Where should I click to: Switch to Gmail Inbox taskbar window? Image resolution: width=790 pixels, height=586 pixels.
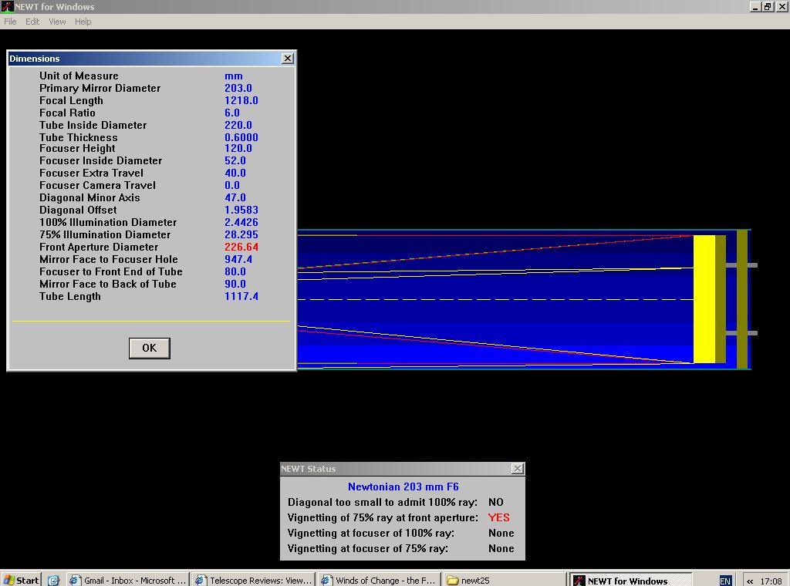[128, 580]
